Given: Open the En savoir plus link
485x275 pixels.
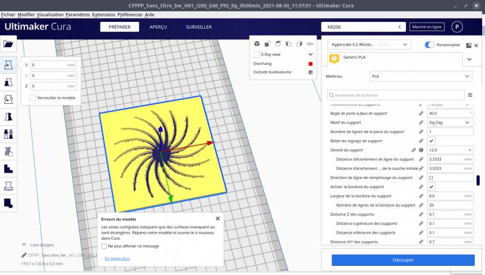Looking at the screenshot, I should click(117, 259).
